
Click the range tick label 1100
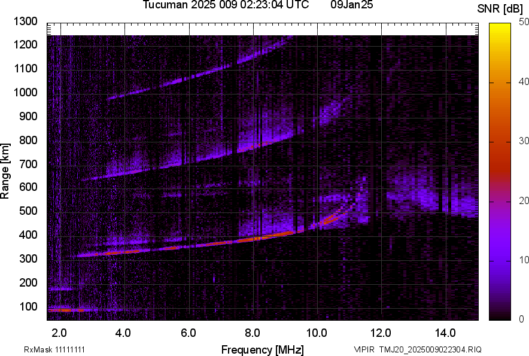tap(25, 68)
